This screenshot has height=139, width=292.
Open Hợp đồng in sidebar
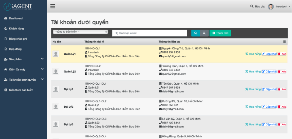tap(15, 49)
